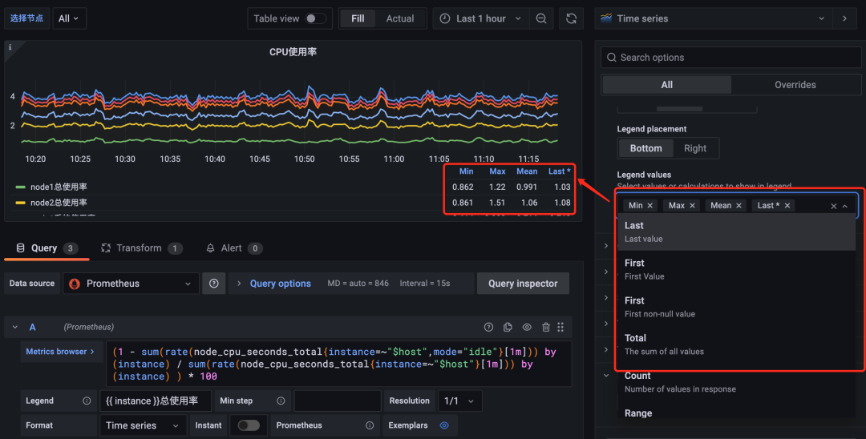Switch to the Query tab

click(47, 248)
